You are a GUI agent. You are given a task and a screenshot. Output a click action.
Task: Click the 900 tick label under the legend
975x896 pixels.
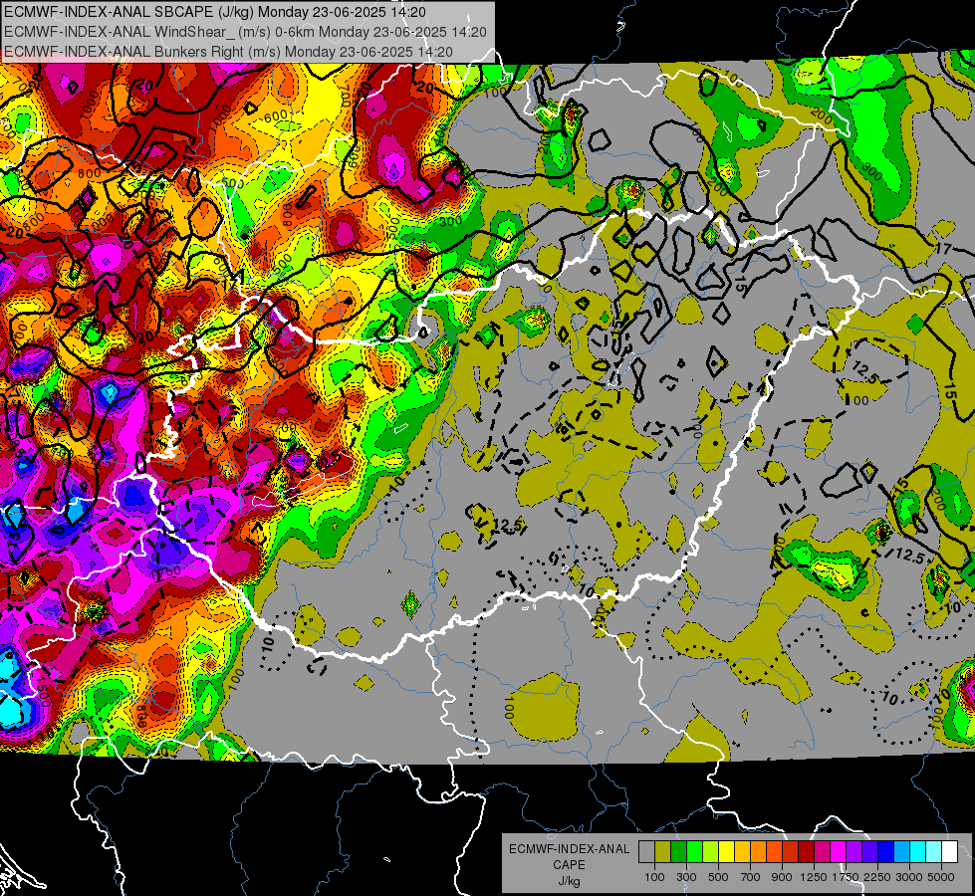tap(782, 877)
